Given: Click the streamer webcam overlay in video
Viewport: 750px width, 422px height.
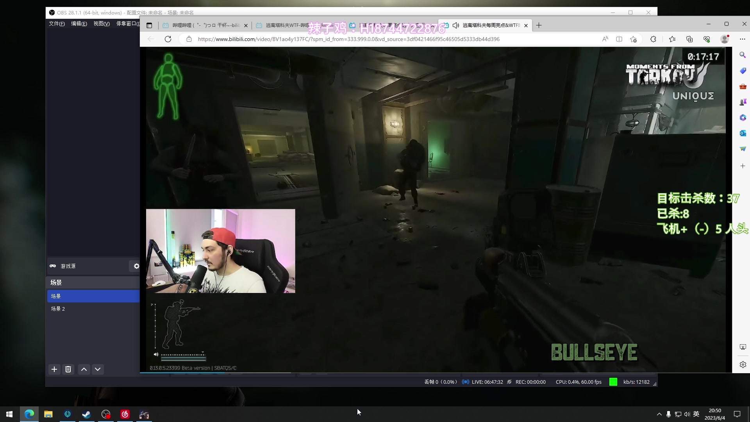Looking at the screenshot, I should pos(221,251).
